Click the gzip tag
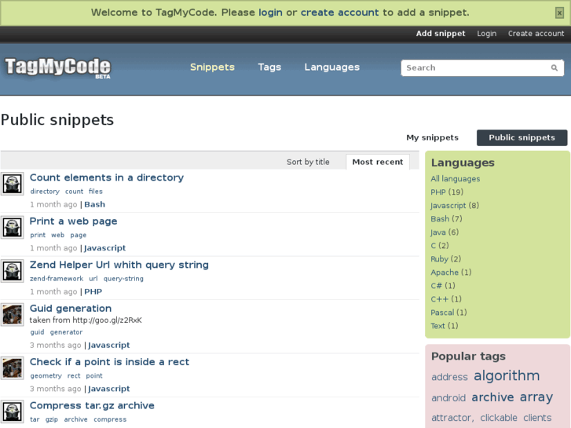 click(x=52, y=419)
